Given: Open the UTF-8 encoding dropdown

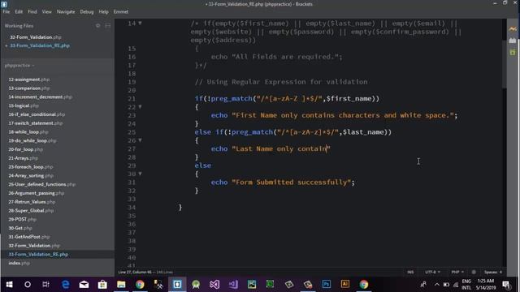Looking at the screenshot, I should coord(432,273).
